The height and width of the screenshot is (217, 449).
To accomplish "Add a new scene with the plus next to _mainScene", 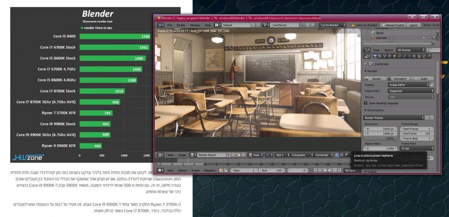I will 308,25.
